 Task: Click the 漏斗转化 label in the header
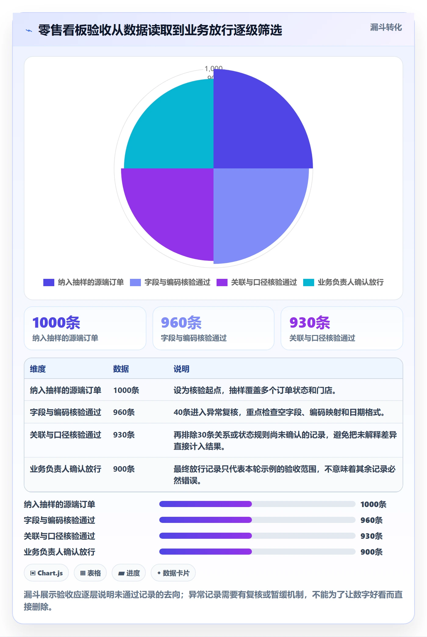click(x=386, y=27)
